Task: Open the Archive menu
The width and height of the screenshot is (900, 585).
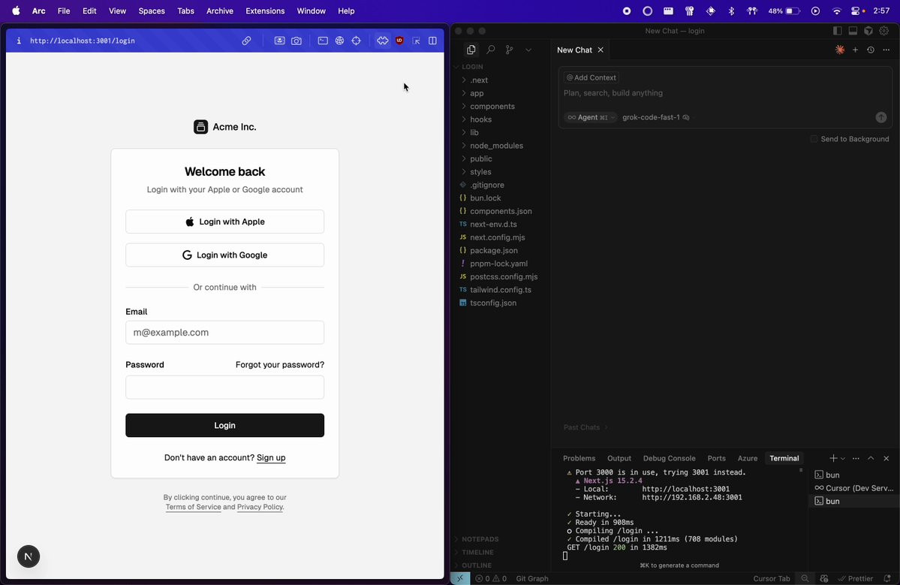Action: pos(220,11)
